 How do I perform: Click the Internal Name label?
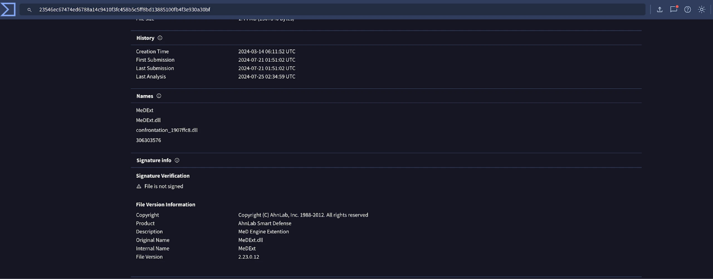pyautogui.click(x=152, y=248)
